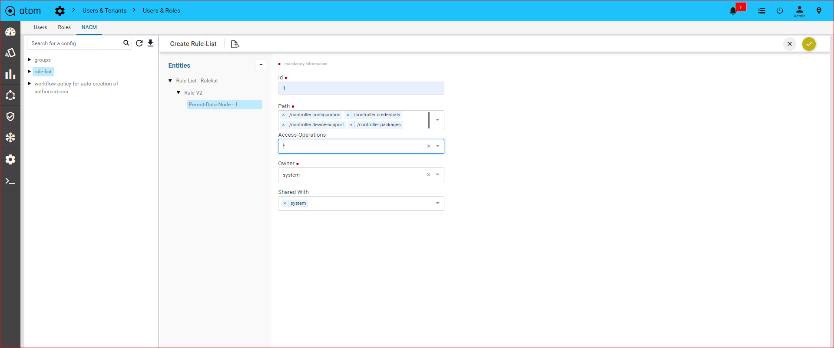This screenshot has width=834, height=348.
Task: Open the settings gear in breadcrumb
Action: pyautogui.click(x=60, y=11)
